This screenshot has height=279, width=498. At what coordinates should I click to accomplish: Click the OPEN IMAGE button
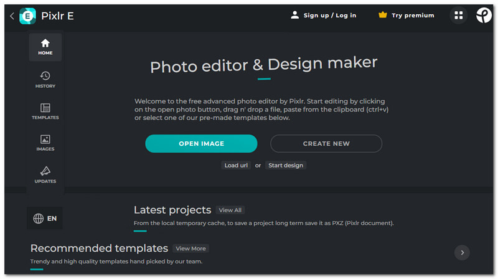pyautogui.click(x=201, y=144)
